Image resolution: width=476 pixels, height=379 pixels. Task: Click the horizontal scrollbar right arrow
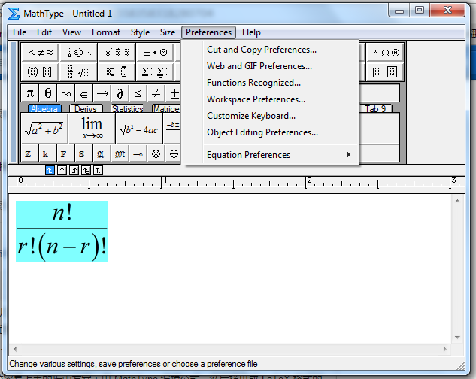445,349
